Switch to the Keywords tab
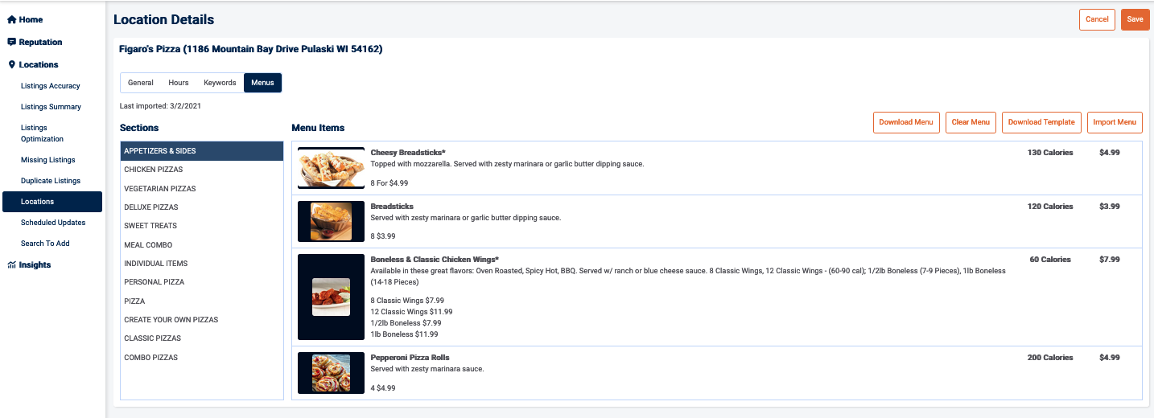Screen dimensions: 1154x418 point(220,83)
